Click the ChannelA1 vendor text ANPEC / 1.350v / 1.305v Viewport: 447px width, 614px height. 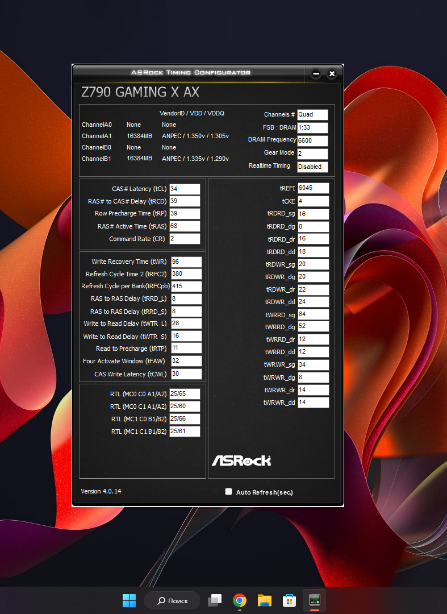pyautogui.click(x=195, y=136)
